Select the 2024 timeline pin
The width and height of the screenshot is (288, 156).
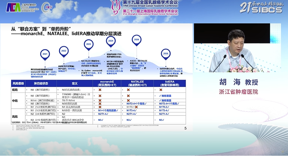pyautogui.click(x=111, y=41)
